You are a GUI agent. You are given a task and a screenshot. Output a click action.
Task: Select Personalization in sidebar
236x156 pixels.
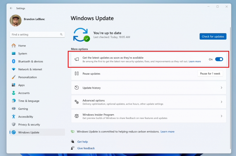click(x=28, y=77)
